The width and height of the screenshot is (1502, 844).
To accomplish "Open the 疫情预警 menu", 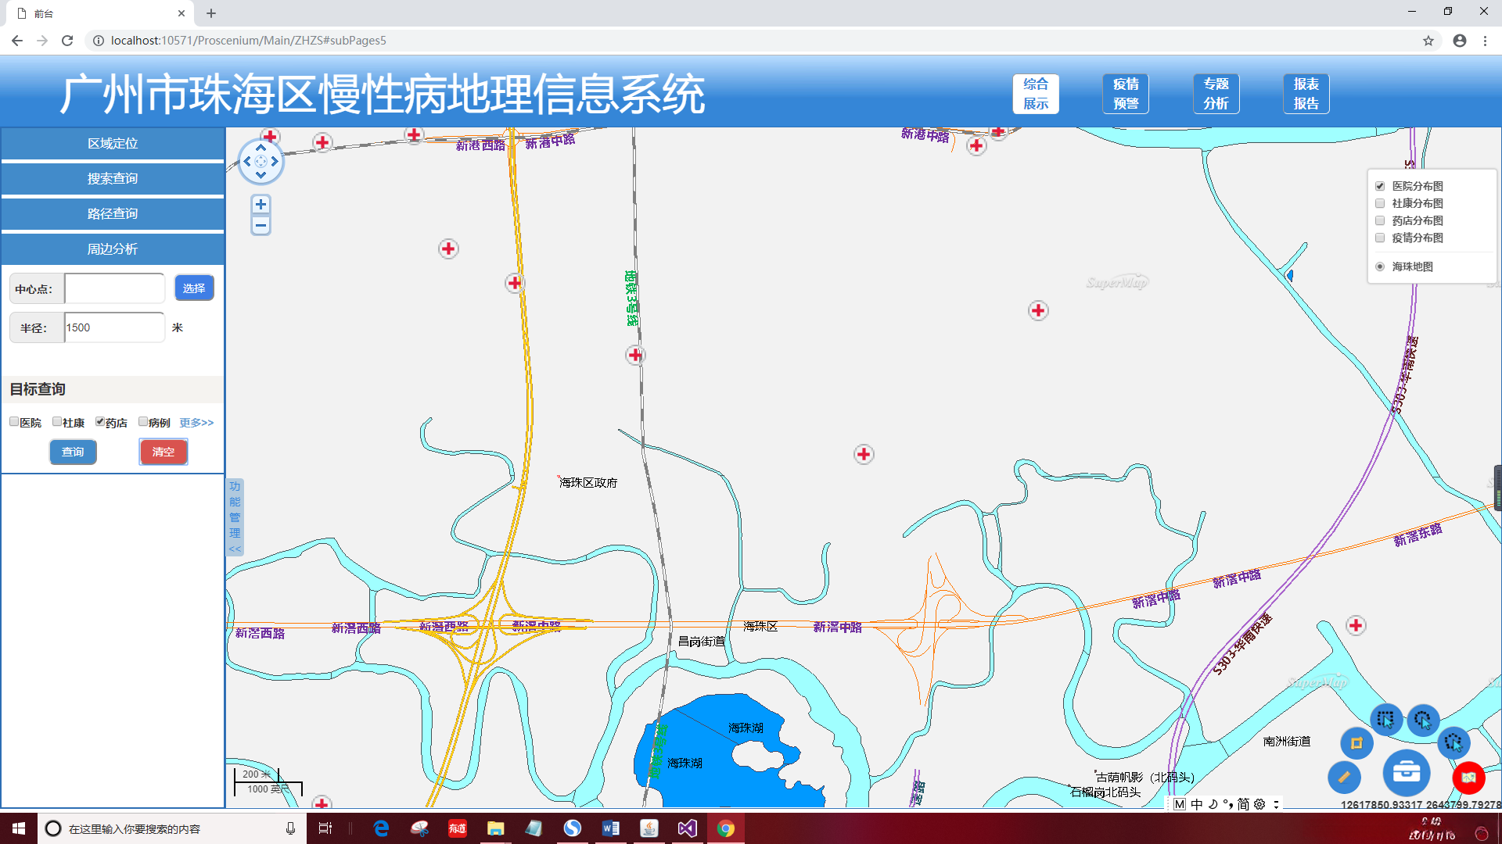I will point(1125,94).
